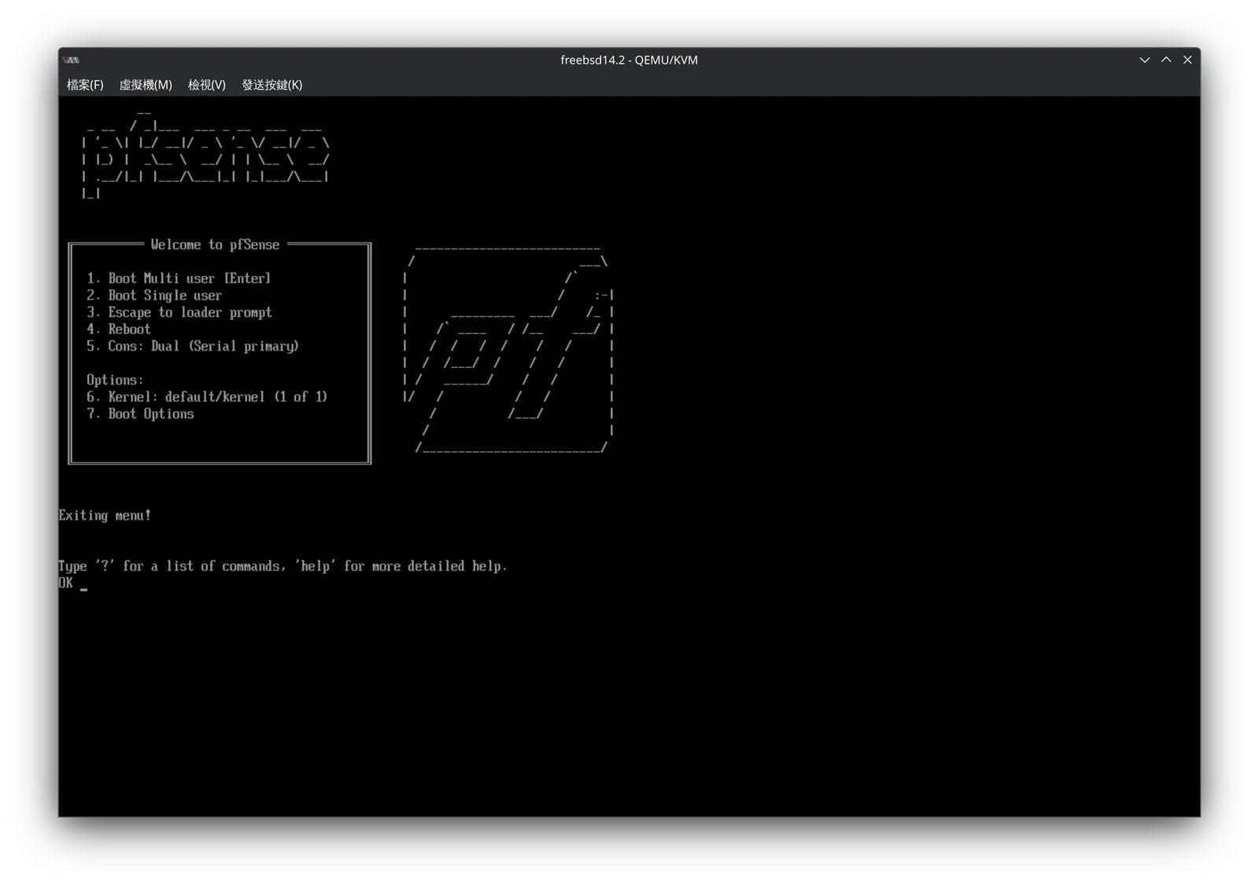The height and width of the screenshot is (886, 1259).
Task: Click "6. Kernel: default/kernel (1 of 1)"
Action: click(x=207, y=397)
